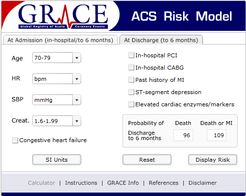Click the Reset button
The height and width of the screenshot is (196, 246).
(x=147, y=160)
